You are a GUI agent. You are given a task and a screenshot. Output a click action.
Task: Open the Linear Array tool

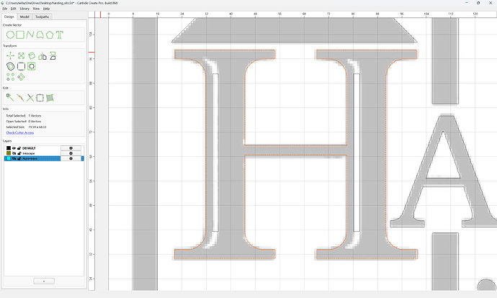pyautogui.click(x=11, y=77)
